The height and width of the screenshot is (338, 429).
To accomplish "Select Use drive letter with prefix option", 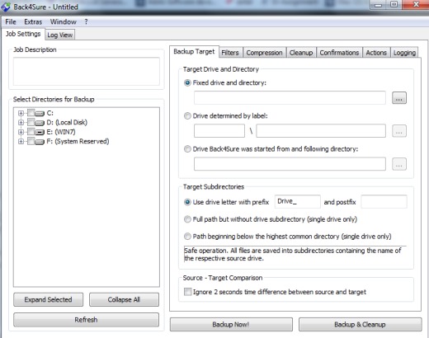I will [x=187, y=202].
